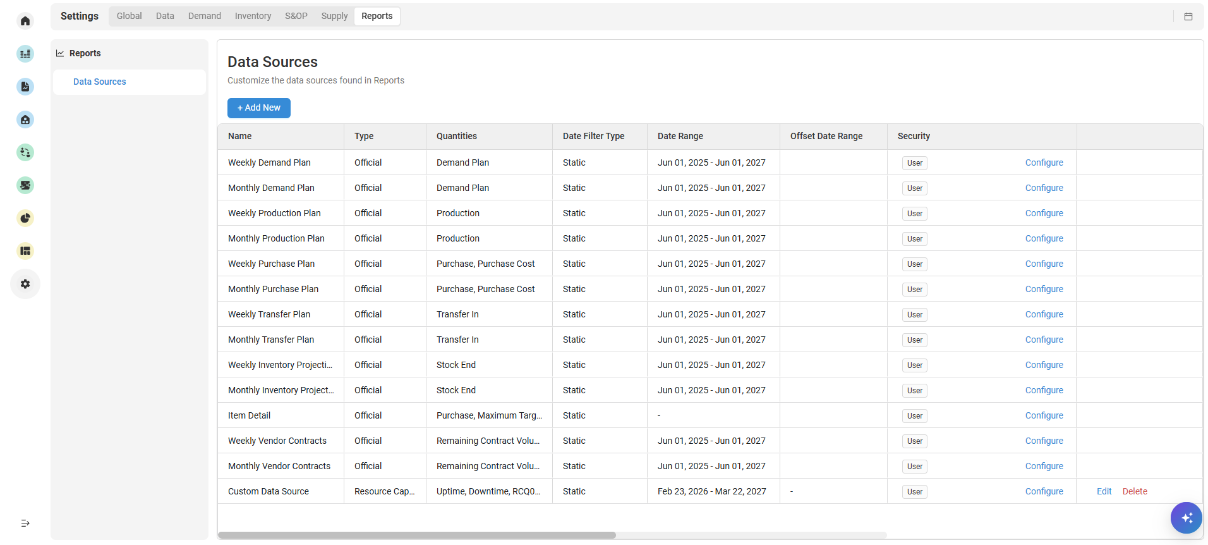1208x545 pixels.
Task: Open the document with trend line icon
Action: click(25, 87)
